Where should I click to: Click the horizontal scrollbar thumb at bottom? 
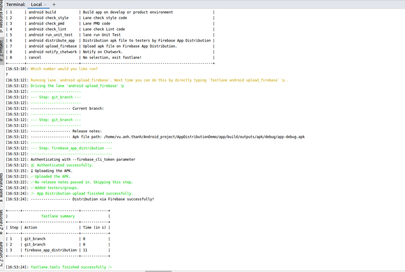pos(159,271)
